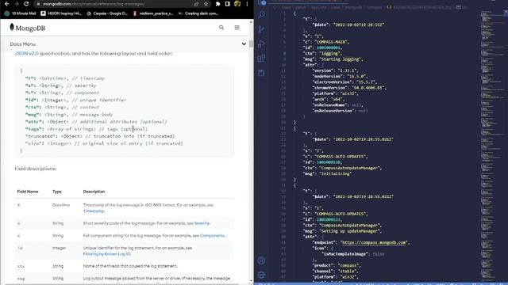This screenshot has height=285, width=508.
Task: Open the MongoDB hamburger menu
Action: point(237,28)
